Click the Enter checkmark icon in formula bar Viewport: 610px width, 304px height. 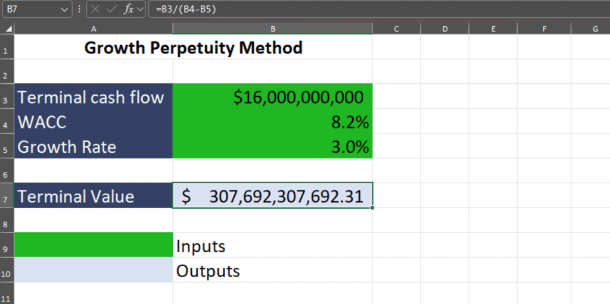111,10
